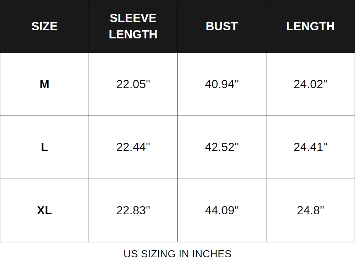Screen dimensions: 355x263
Task: Click the BUST column header
Action: 222,26
